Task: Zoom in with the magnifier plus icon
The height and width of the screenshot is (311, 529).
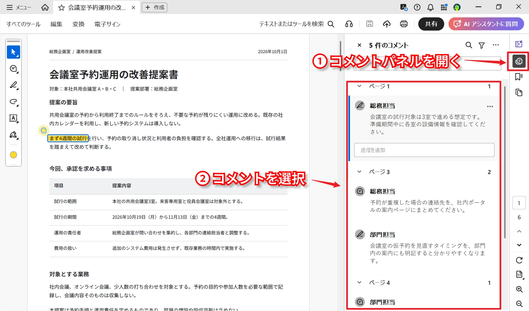Action: [519, 289]
